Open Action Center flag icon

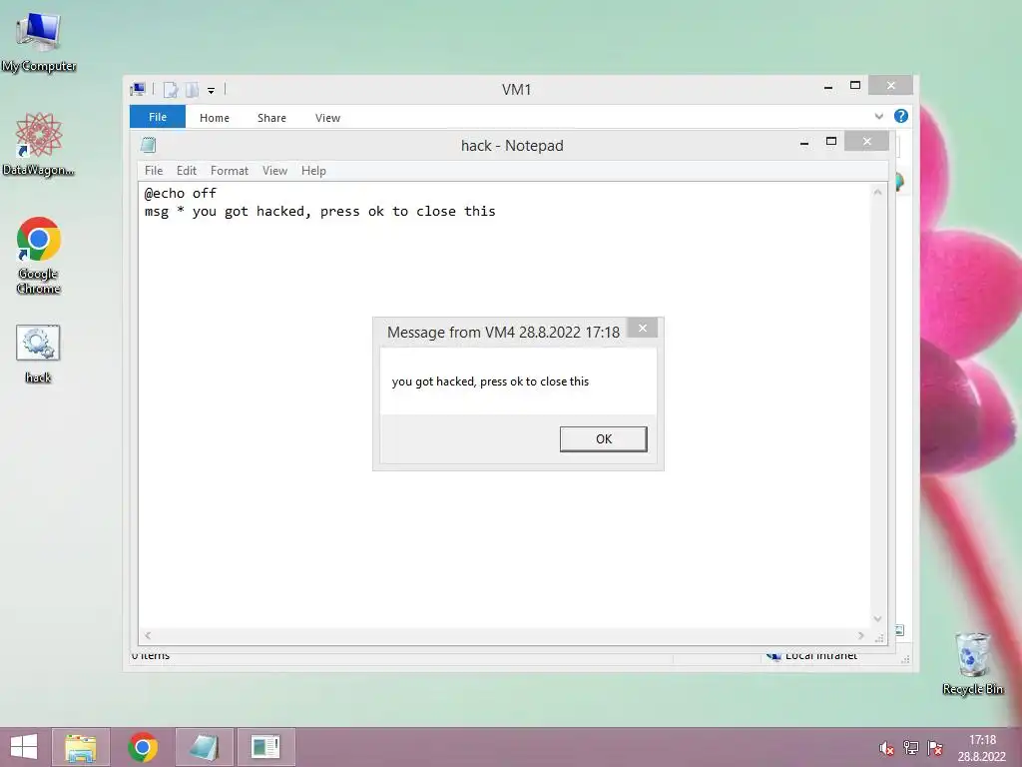pyautogui.click(x=935, y=748)
